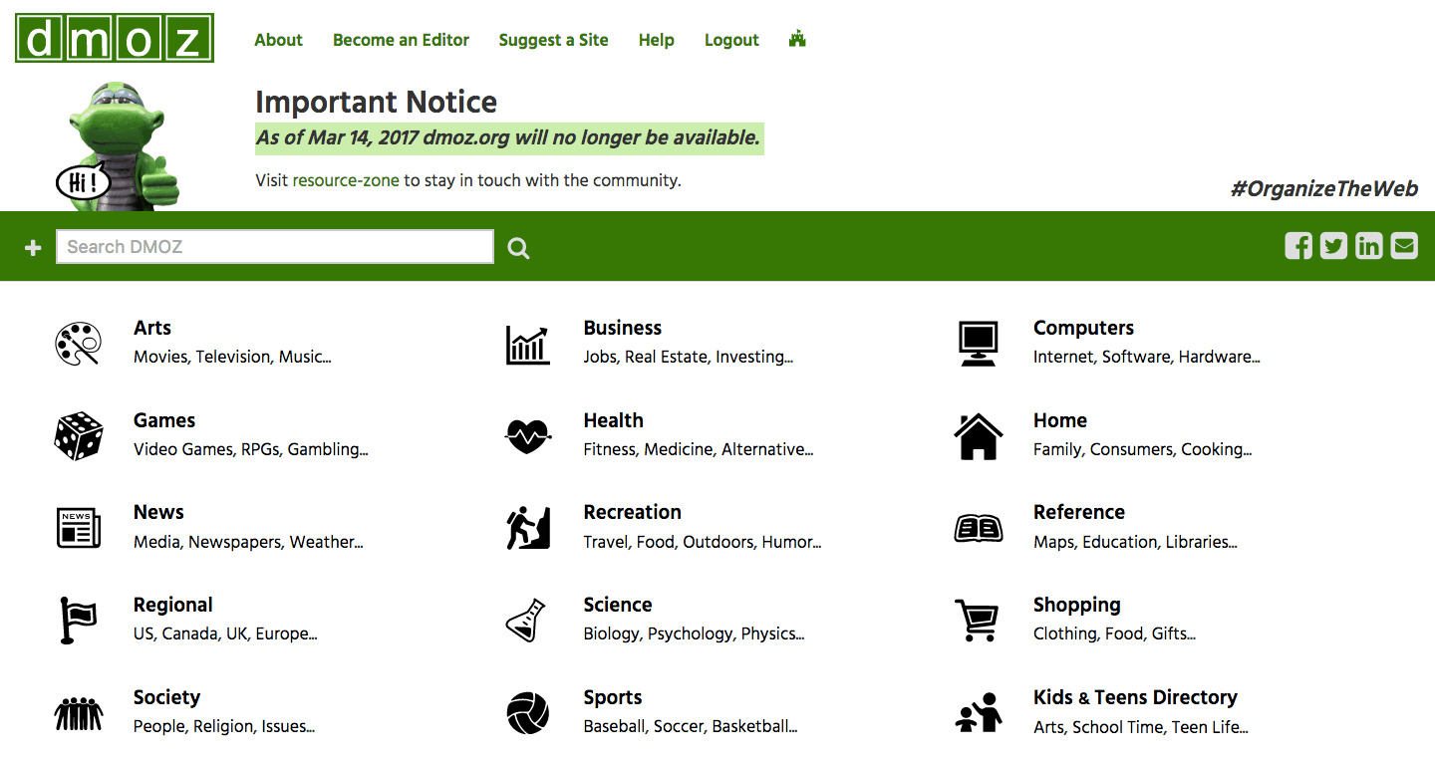Click the Recreation hiker icon

point(528,528)
